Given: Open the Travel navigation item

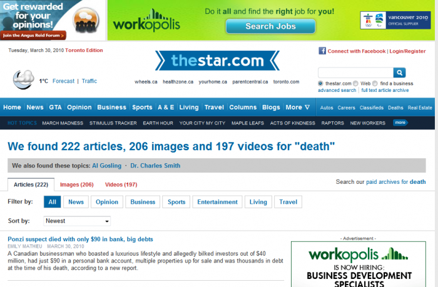Looking at the screenshot, I should point(214,107).
